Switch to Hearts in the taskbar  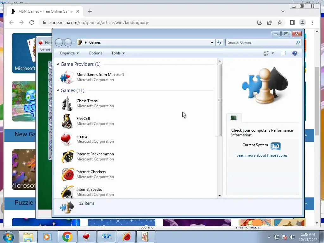tap(87, 237)
